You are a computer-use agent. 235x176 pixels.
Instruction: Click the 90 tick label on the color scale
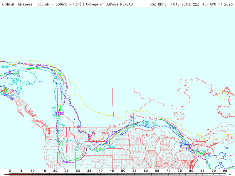click(x=214, y=171)
